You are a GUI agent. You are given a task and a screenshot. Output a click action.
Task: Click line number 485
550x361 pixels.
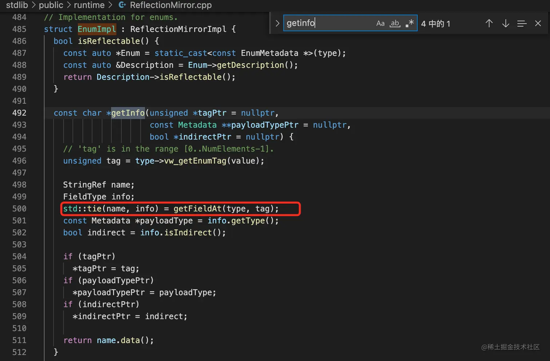coord(19,29)
